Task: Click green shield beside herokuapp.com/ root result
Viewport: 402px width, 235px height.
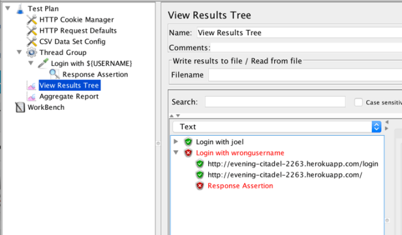Action: 200,175
